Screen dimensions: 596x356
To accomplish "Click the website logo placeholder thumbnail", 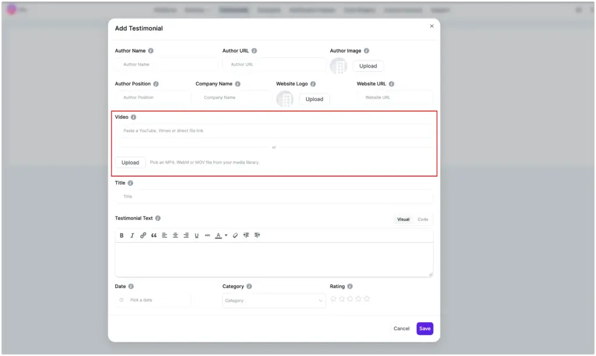I will [x=285, y=99].
